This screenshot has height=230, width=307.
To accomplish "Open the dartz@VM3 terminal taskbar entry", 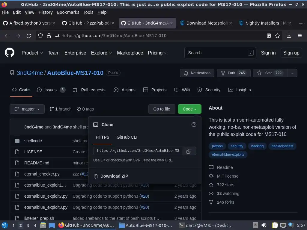I will [x=206, y=226].
